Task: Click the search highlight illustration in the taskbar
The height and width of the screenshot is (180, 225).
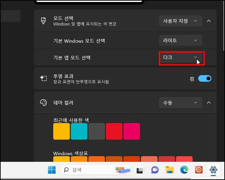Action: [123, 170]
